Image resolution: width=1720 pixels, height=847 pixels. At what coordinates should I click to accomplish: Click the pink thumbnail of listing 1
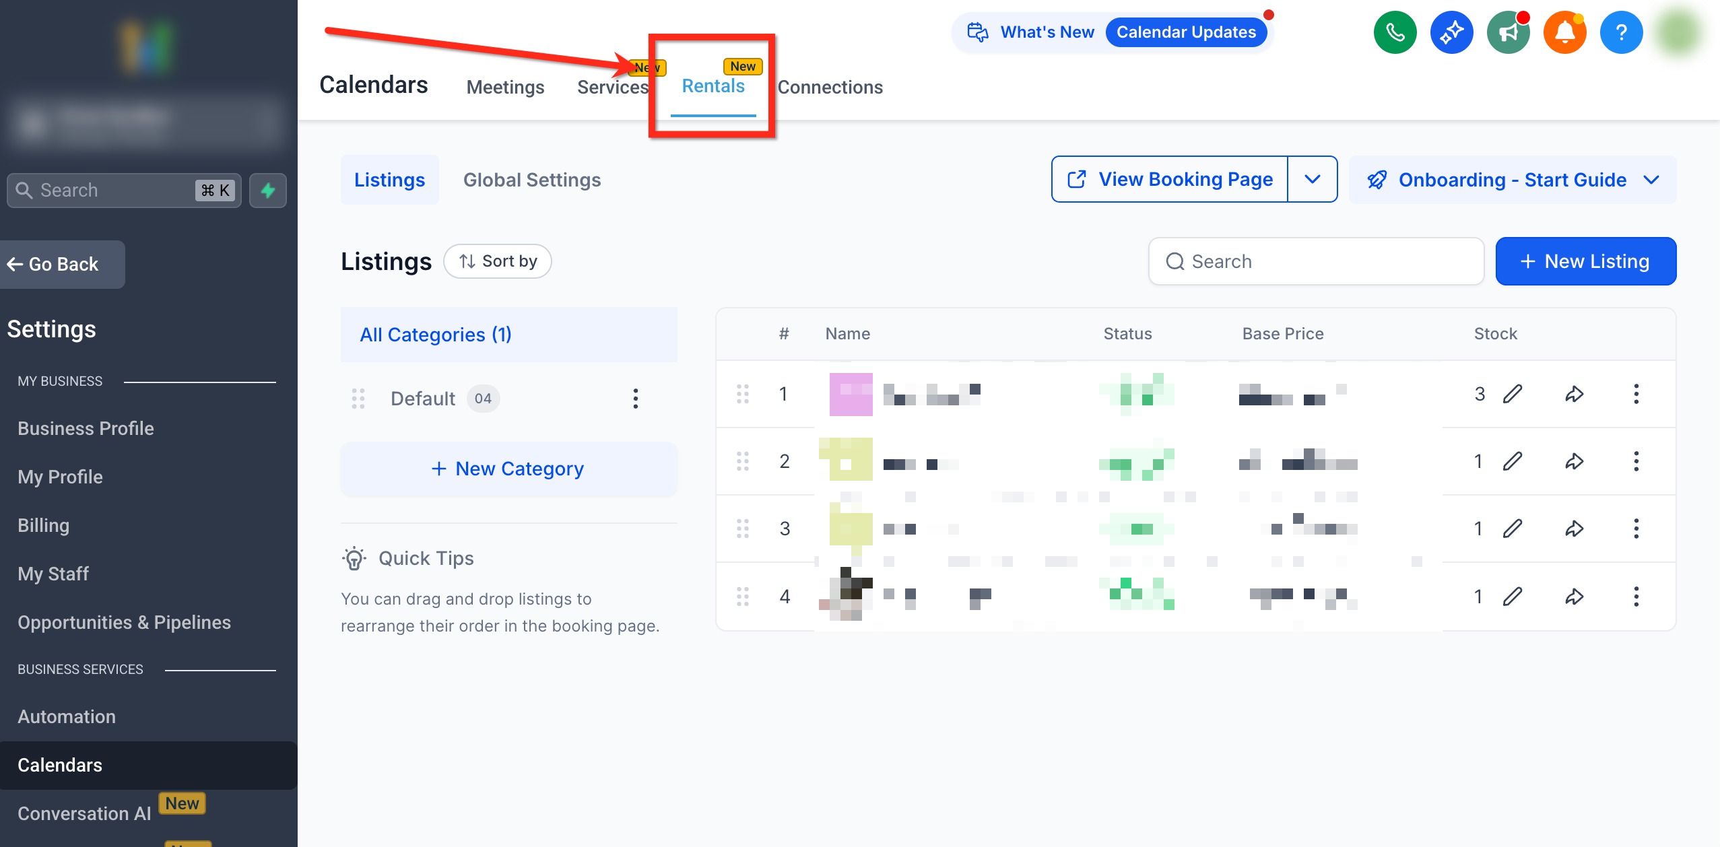point(851,394)
